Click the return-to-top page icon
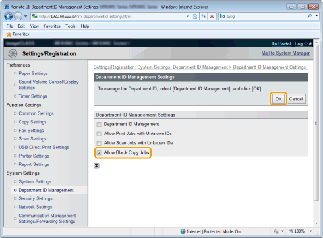The height and width of the screenshot is (238, 323). (x=96, y=165)
